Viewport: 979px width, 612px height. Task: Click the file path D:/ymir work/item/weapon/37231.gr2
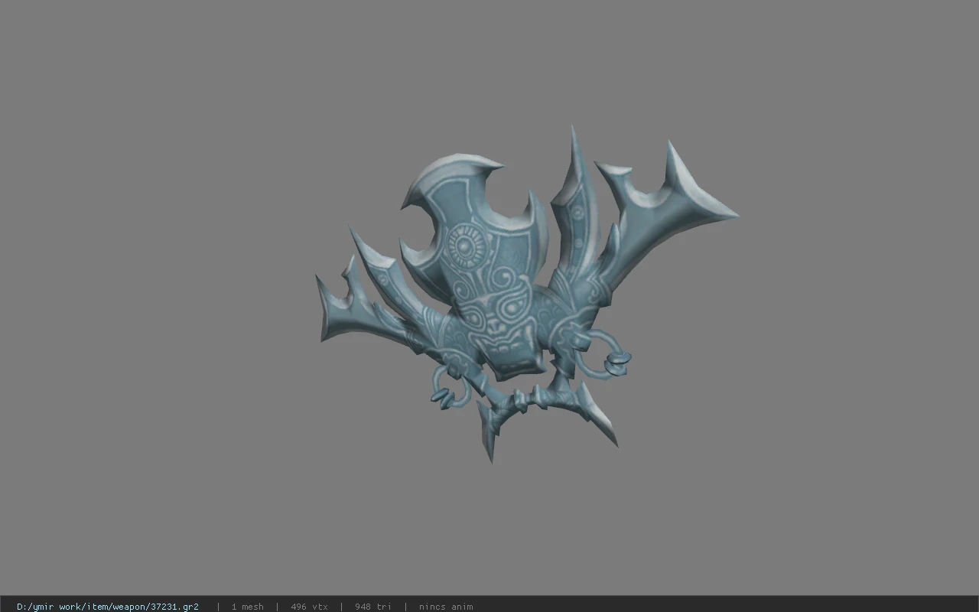coord(108,607)
